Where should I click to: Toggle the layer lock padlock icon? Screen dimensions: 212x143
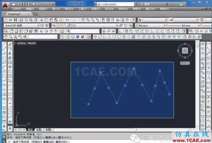[x=69, y=25]
